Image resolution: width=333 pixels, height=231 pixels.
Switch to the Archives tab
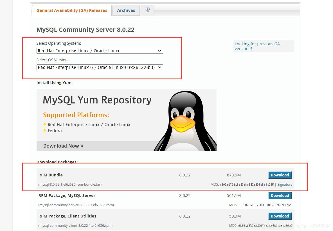point(126,10)
